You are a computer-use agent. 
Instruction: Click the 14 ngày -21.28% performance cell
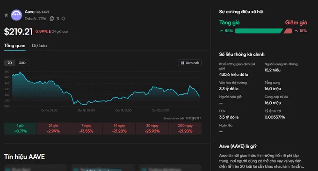click(x=119, y=128)
